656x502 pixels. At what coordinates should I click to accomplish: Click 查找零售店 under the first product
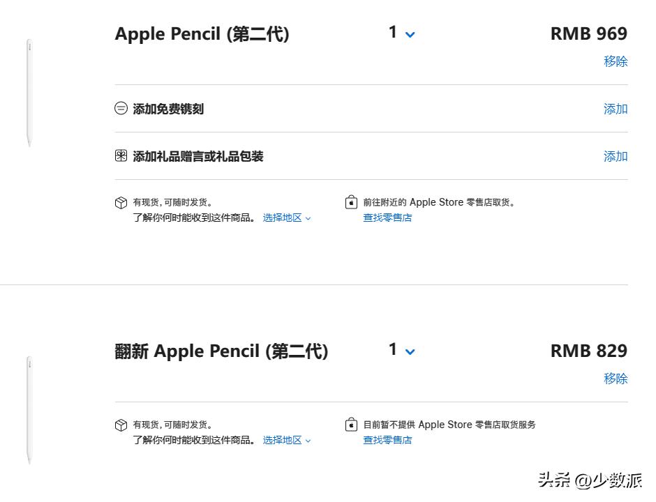click(x=387, y=218)
